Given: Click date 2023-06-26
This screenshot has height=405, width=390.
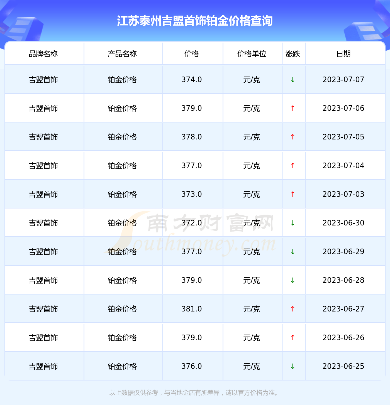Looking at the screenshot, I should click(343, 338).
